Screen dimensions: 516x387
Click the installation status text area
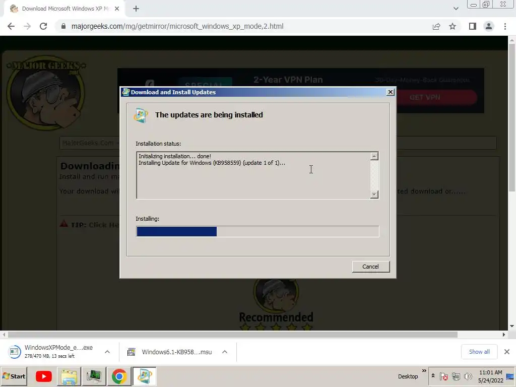click(x=253, y=175)
